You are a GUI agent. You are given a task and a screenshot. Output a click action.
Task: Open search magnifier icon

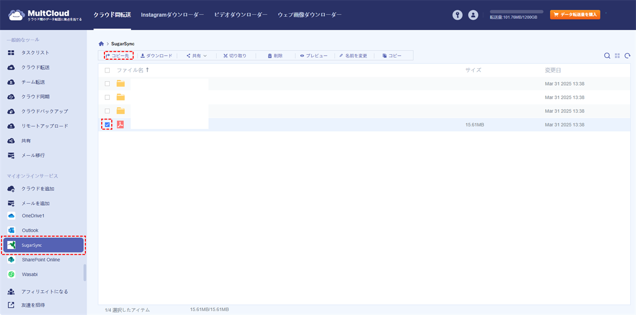pos(607,55)
